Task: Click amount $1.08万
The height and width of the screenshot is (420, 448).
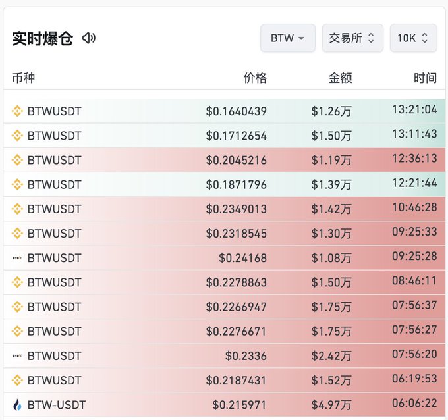Action: click(331, 258)
